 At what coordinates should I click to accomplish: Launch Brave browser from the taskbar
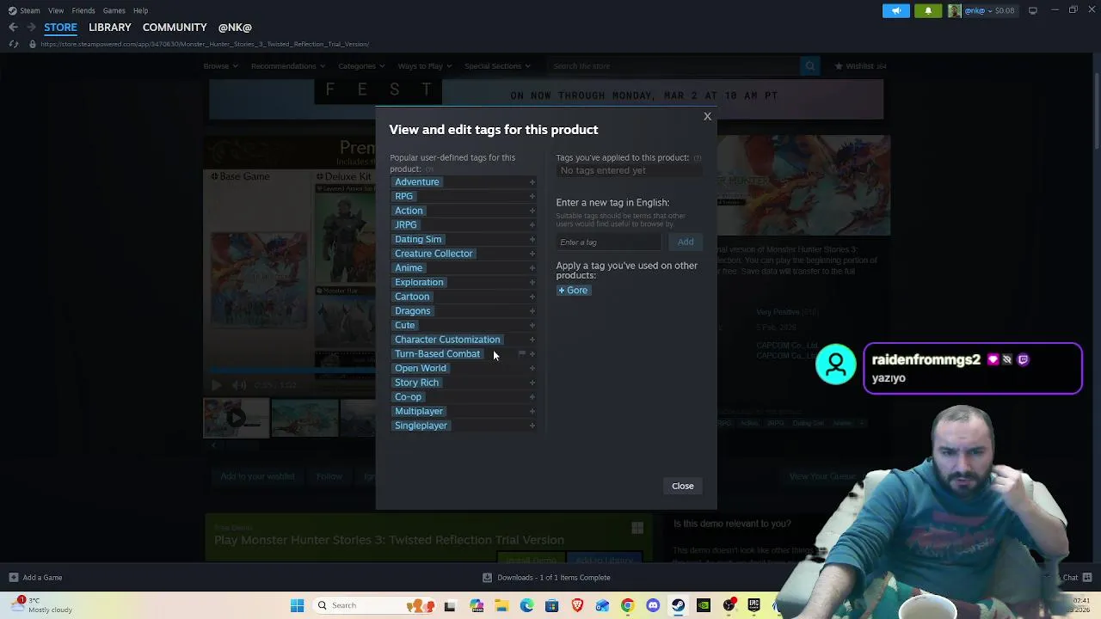coord(577,605)
